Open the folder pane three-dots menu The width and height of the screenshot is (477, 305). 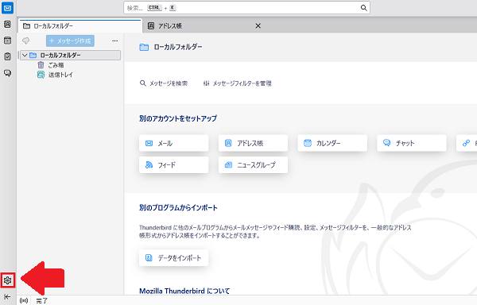click(114, 41)
